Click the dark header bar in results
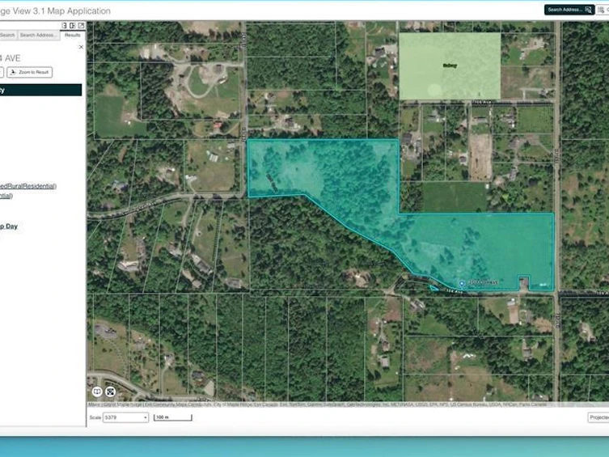Viewport: 609px width, 457px height. pos(40,90)
